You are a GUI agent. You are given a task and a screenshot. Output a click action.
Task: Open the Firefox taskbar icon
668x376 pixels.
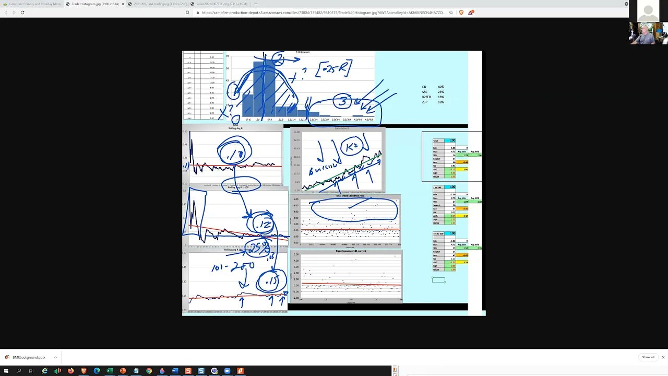pos(71,371)
